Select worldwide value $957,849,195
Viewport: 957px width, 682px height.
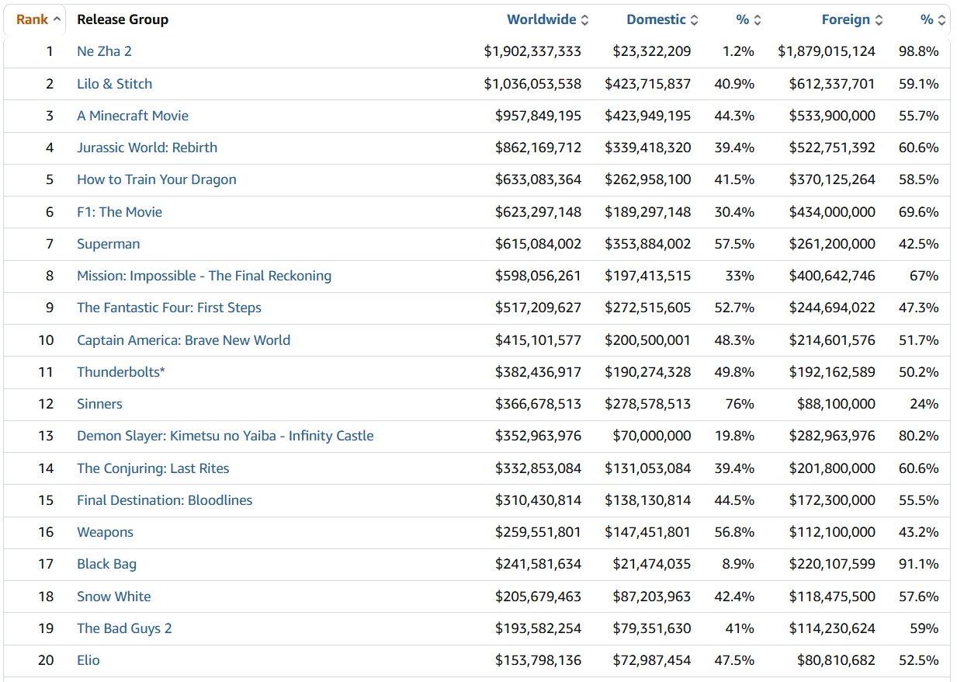point(538,115)
